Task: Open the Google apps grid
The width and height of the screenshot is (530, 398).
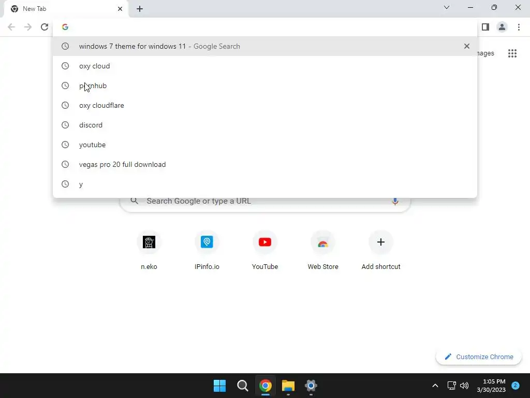Action: [x=512, y=53]
